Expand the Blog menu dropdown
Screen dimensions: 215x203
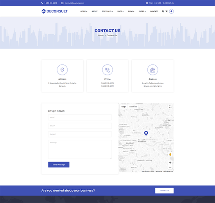(131, 11)
